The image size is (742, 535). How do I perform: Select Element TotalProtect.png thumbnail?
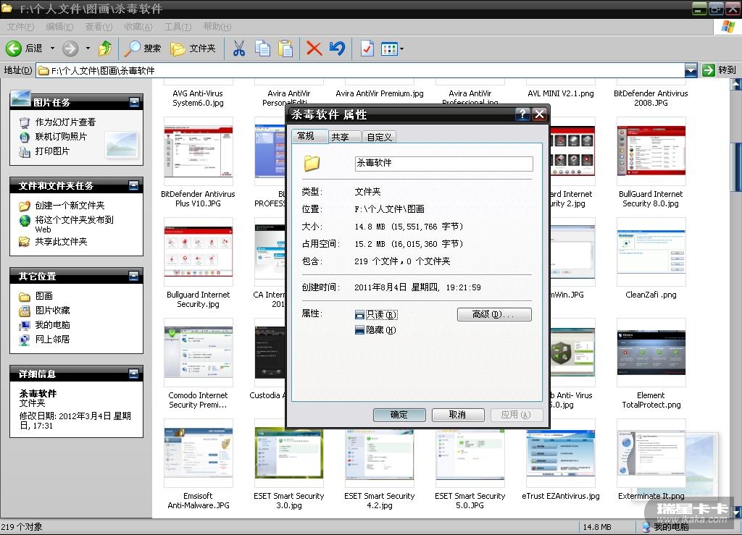[x=651, y=353]
